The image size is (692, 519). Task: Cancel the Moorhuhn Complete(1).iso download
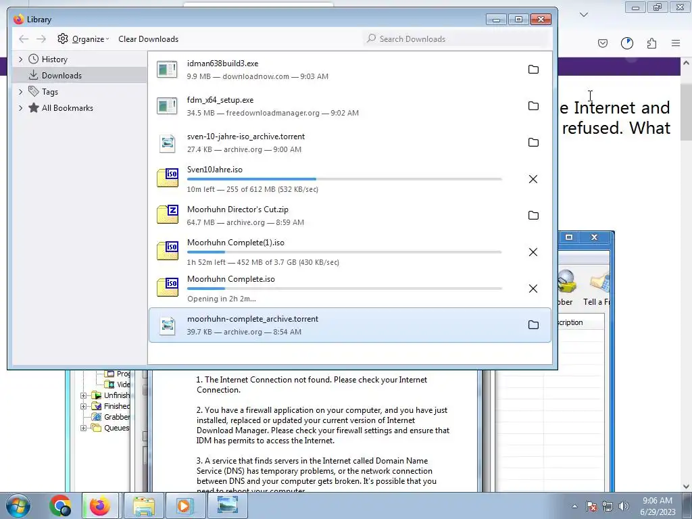pyautogui.click(x=533, y=252)
